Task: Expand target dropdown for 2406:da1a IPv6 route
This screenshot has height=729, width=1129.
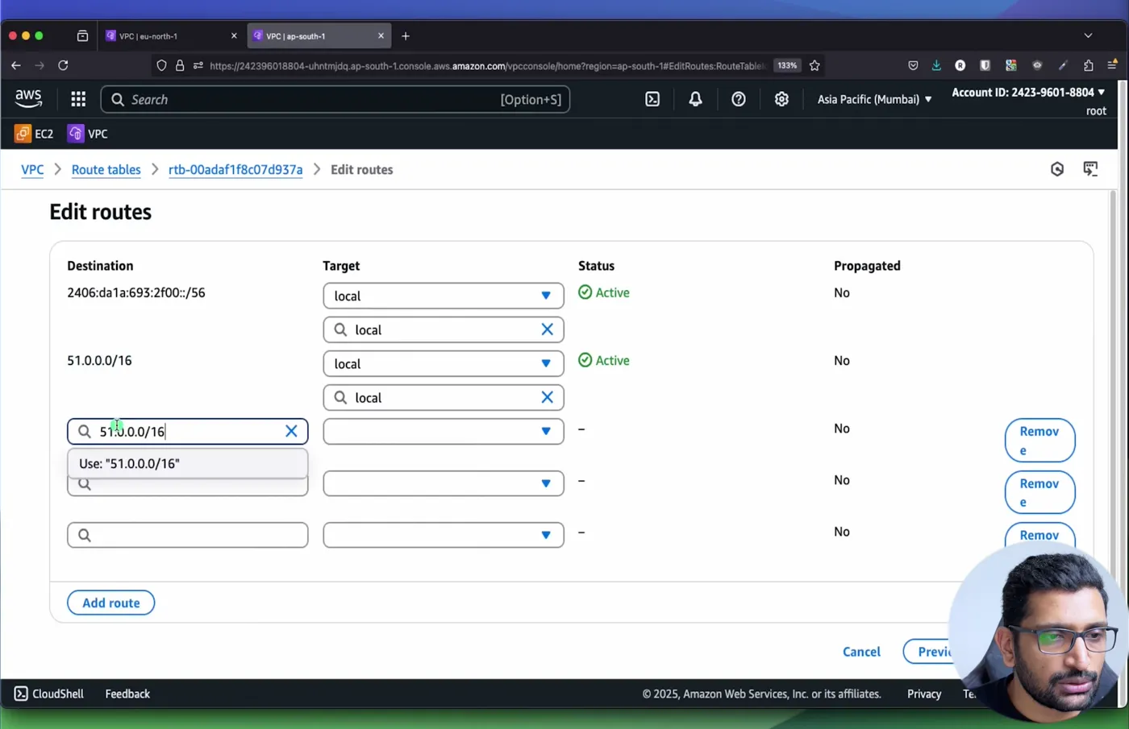Action: click(444, 296)
